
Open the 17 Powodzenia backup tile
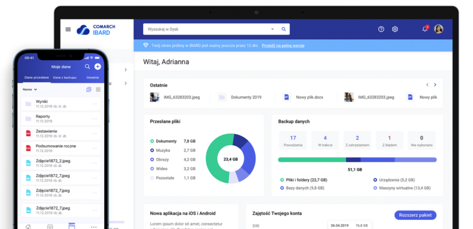point(293,140)
